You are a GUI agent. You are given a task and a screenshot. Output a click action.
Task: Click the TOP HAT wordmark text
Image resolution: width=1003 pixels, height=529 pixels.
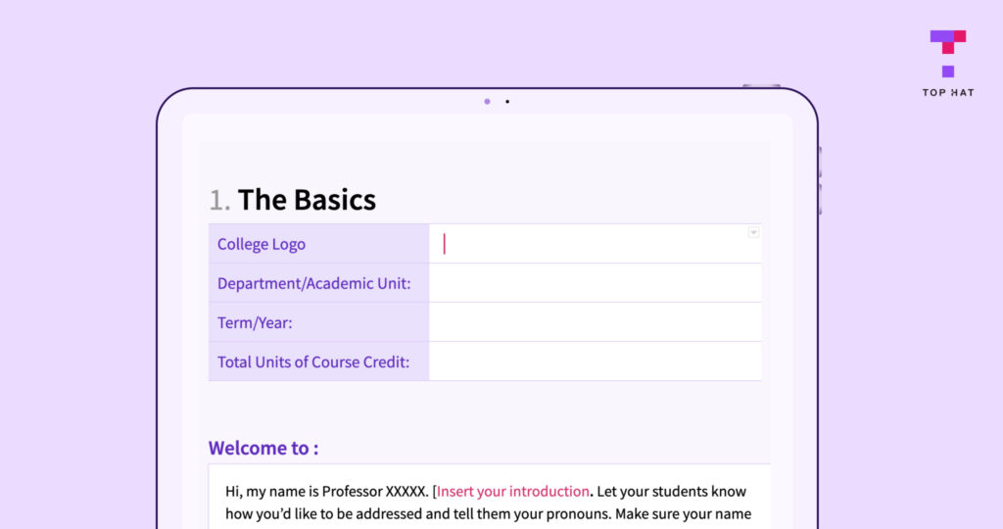947,93
